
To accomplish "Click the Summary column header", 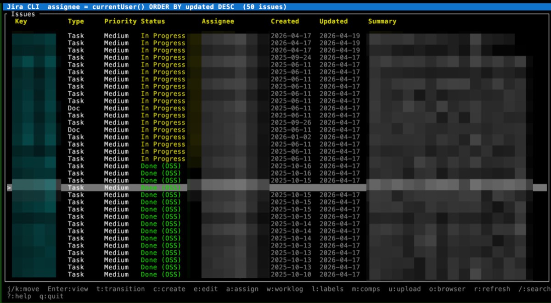I will click(382, 22).
